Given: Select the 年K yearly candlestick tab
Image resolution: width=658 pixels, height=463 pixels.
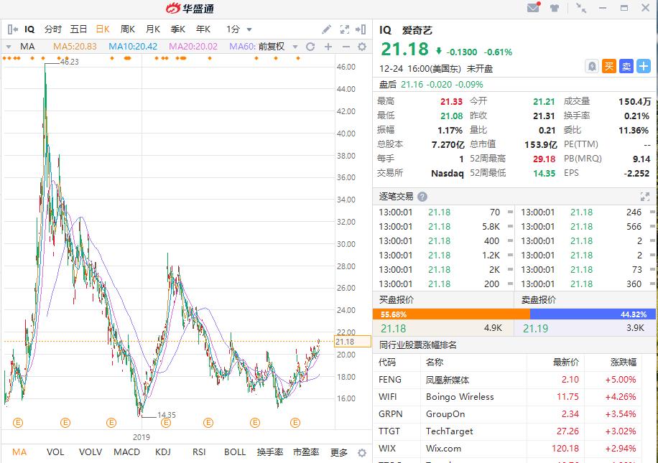Looking at the screenshot, I should coord(203,29).
